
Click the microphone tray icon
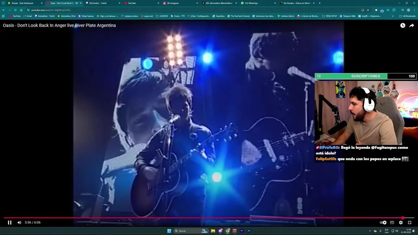pyautogui.click(x=380, y=231)
